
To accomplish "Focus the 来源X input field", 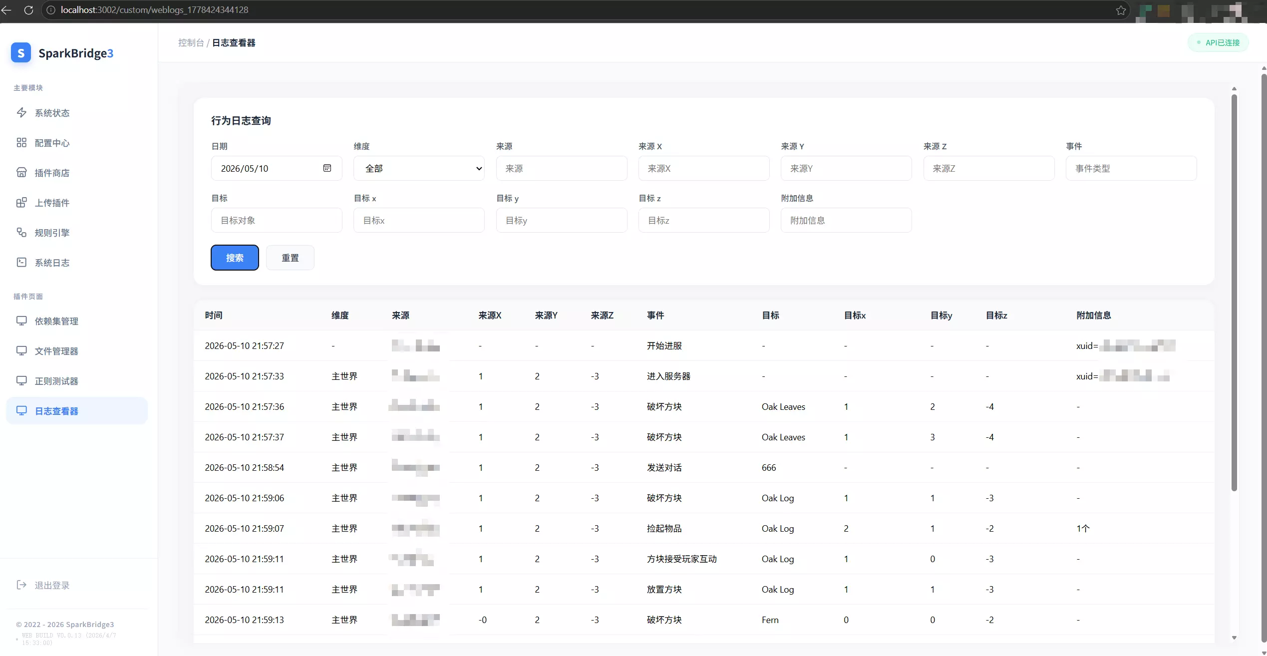I will (x=704, y=168).
